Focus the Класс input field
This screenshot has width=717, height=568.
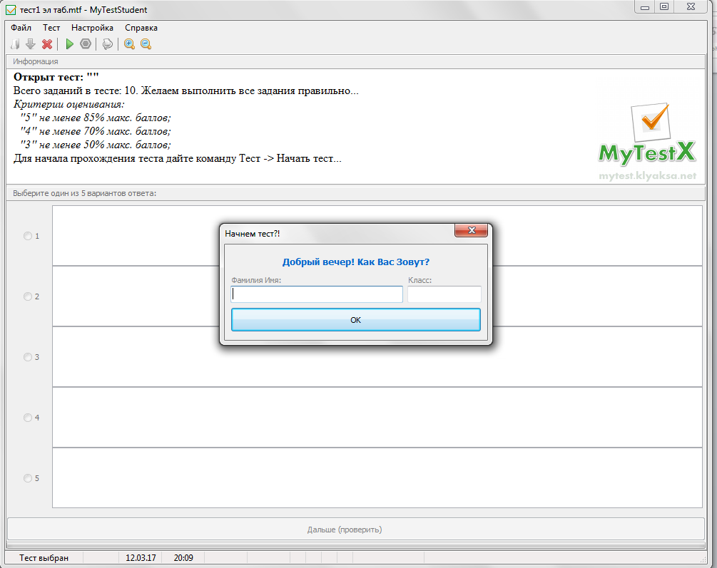pyautogui.click(x=444, y=294)
